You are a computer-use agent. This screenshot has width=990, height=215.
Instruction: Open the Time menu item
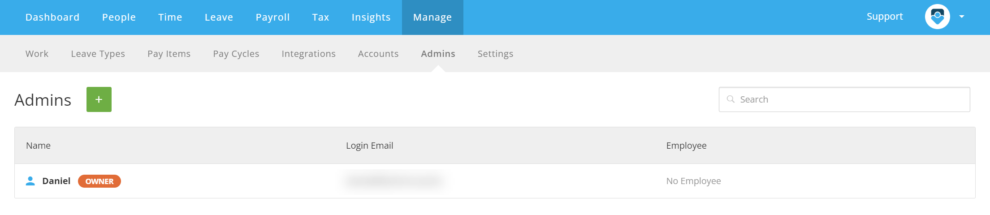click(170, 17)
